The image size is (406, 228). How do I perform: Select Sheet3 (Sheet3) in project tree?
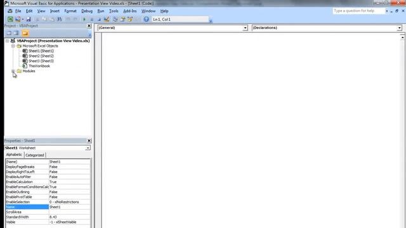pos(41,61)
